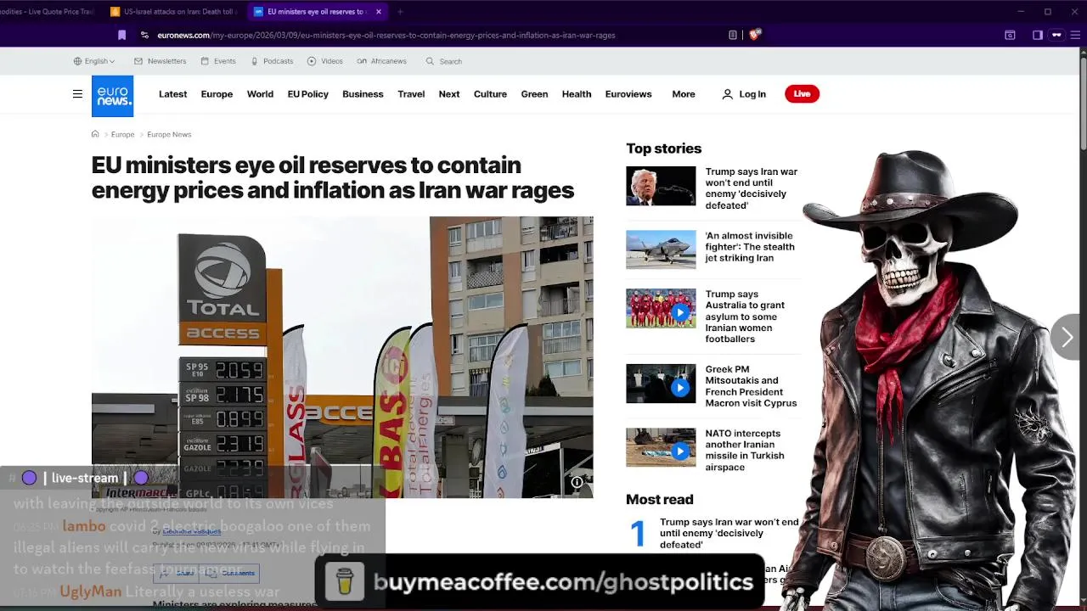The image size is (1087, 611).
Task: Click the right arrow chevron at page edge
Action: click(1067, 338)
